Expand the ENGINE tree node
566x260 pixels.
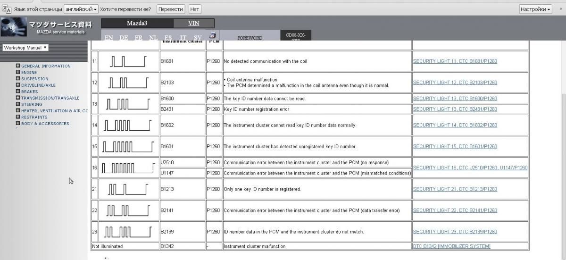coord(18,72)
